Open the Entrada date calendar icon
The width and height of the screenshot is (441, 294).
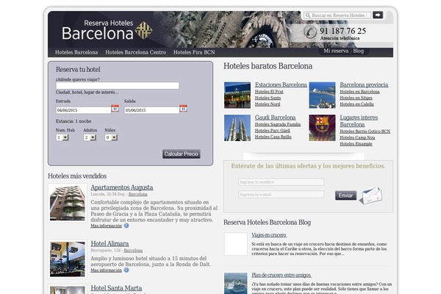tap(115, 108)
